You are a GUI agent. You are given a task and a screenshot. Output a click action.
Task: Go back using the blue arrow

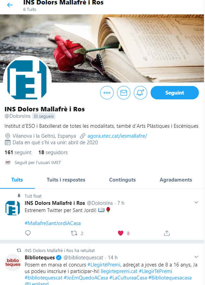(10, 5)
